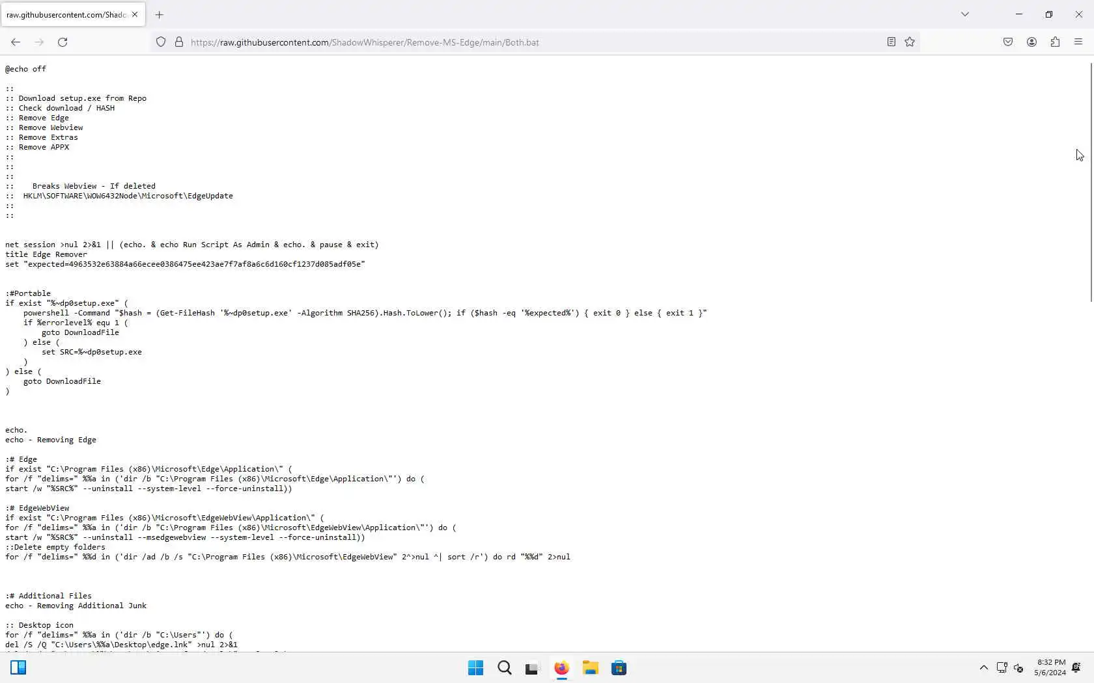The height and width of the screenshot is (683, 1094).
Task: Click ':: Desktop icon' comment line
Action: pyautogui.click(x=39, y=625)
